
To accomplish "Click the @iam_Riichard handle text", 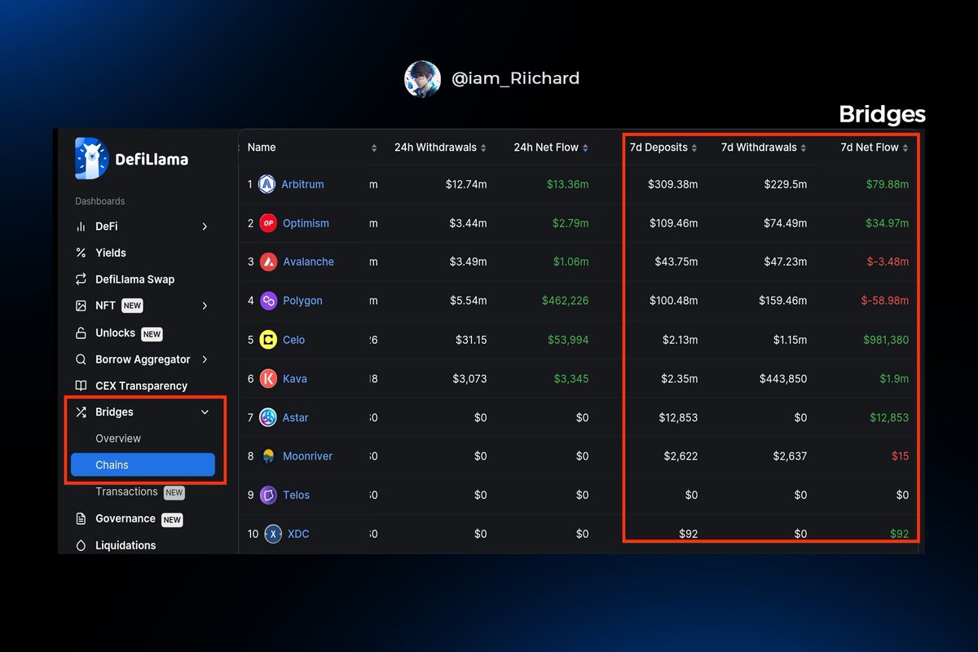I will click(515, 79).
